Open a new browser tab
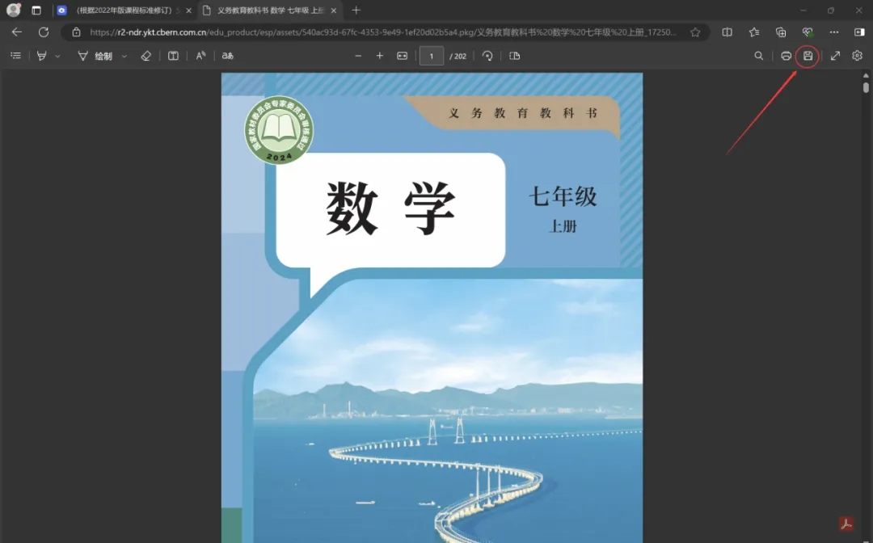The height and width of the screenshot is (543, 873). click(x=356, y=11)
